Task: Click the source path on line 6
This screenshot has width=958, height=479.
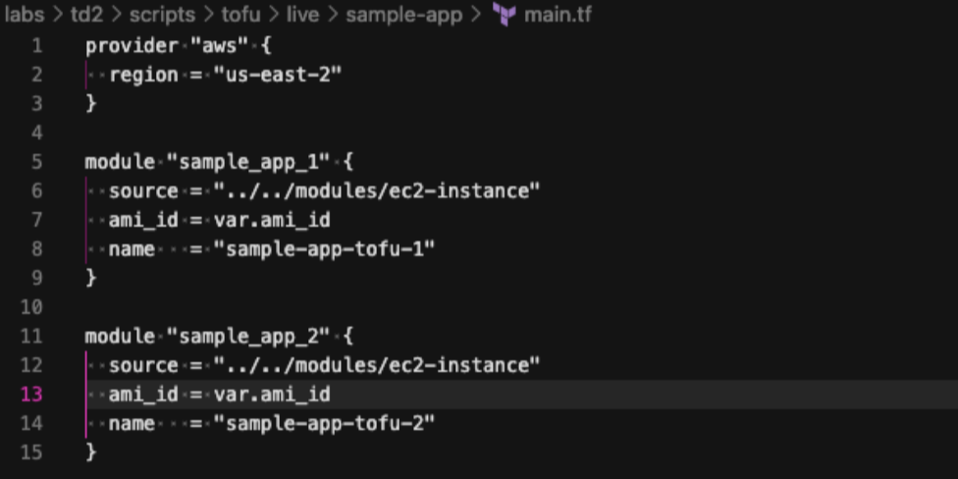Action: pyautogui.click(x=377, y=191)
